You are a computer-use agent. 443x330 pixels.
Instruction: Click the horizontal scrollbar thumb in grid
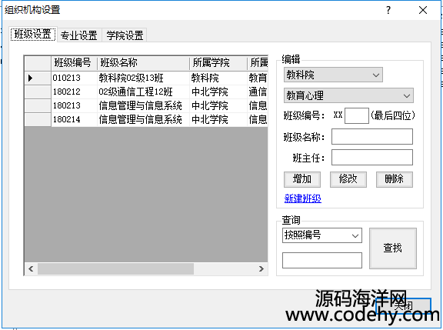(116, 268)
